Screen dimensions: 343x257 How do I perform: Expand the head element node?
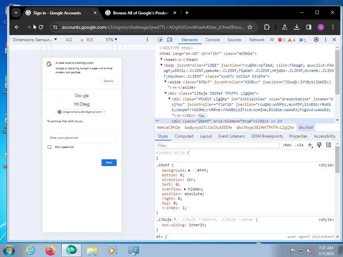click(161, 59)
